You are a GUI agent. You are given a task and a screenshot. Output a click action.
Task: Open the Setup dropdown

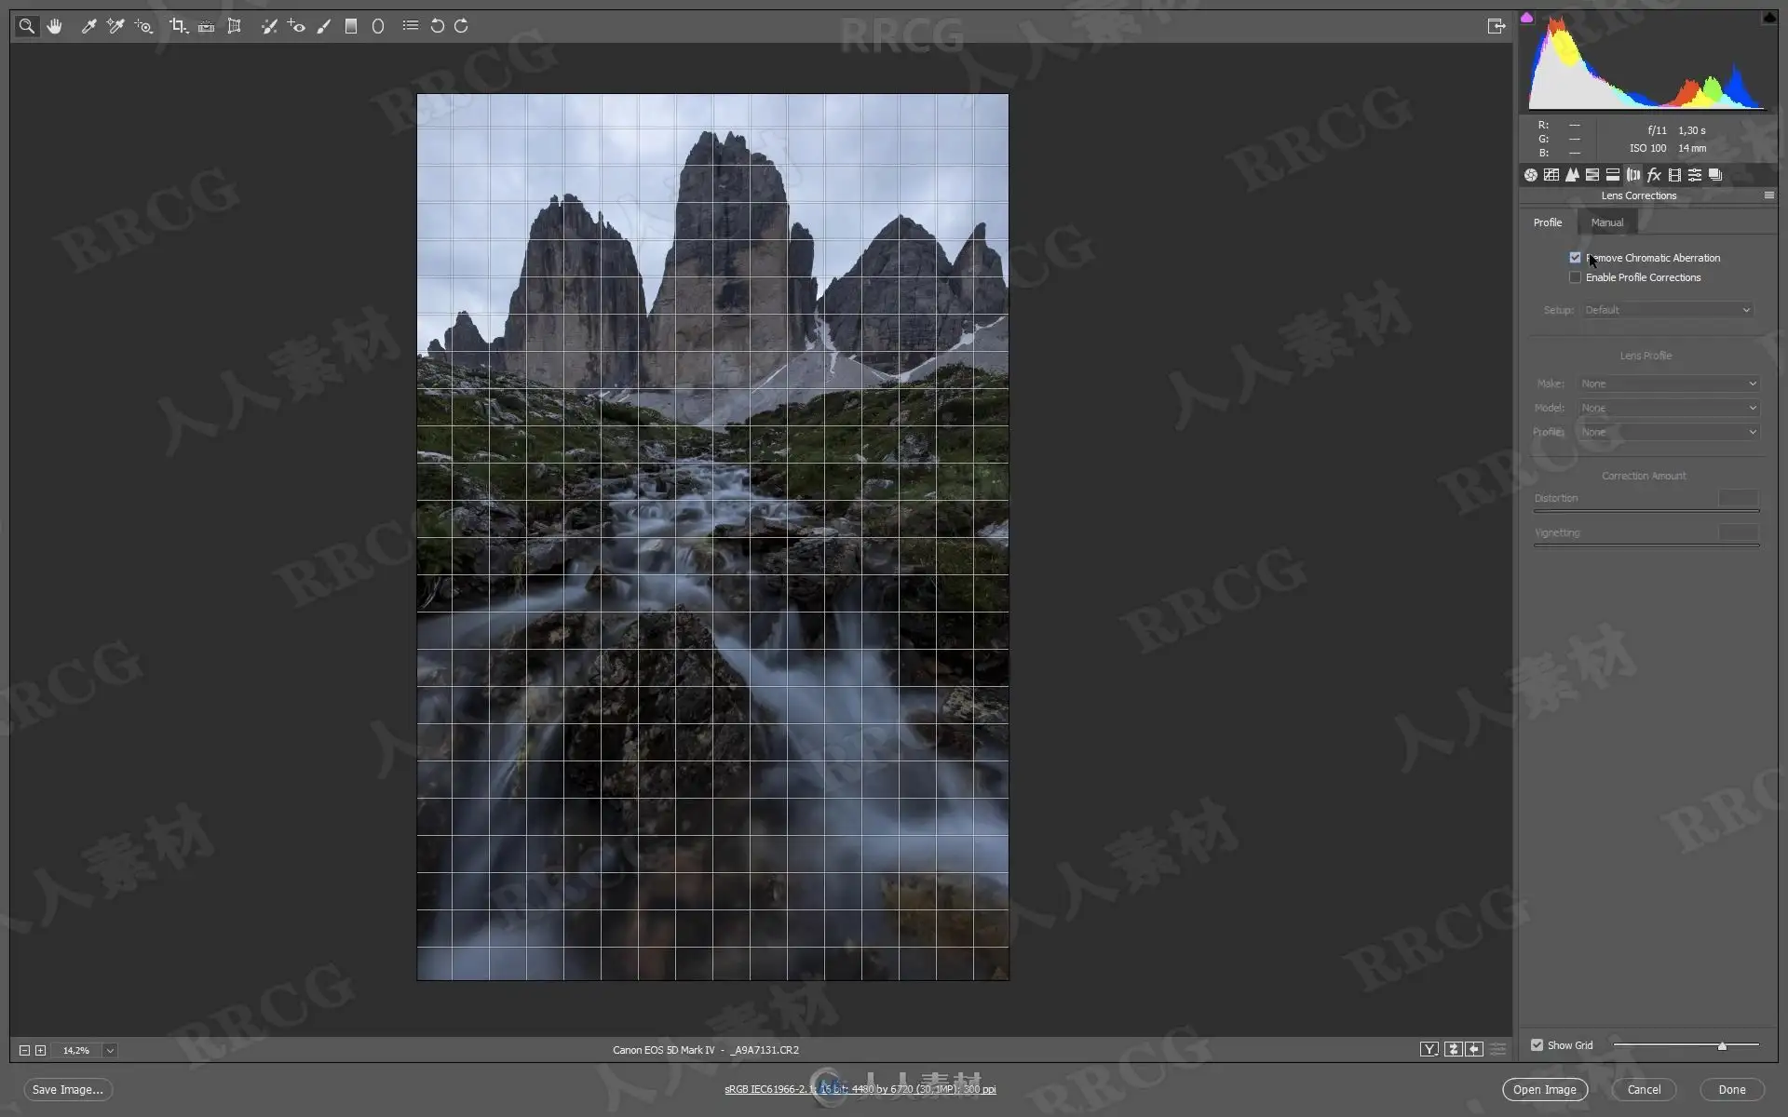click(x=1667, y=310)
